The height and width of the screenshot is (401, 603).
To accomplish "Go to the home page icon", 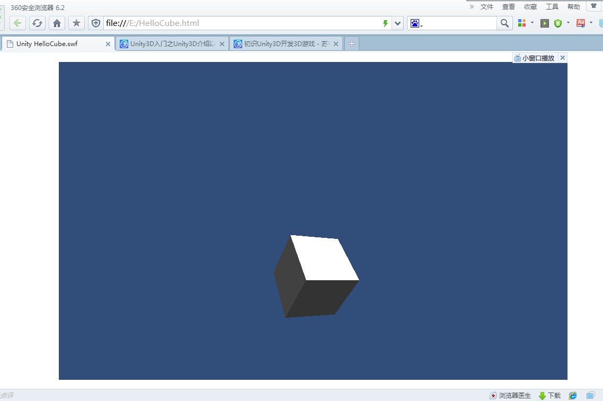I will [57, 23].
